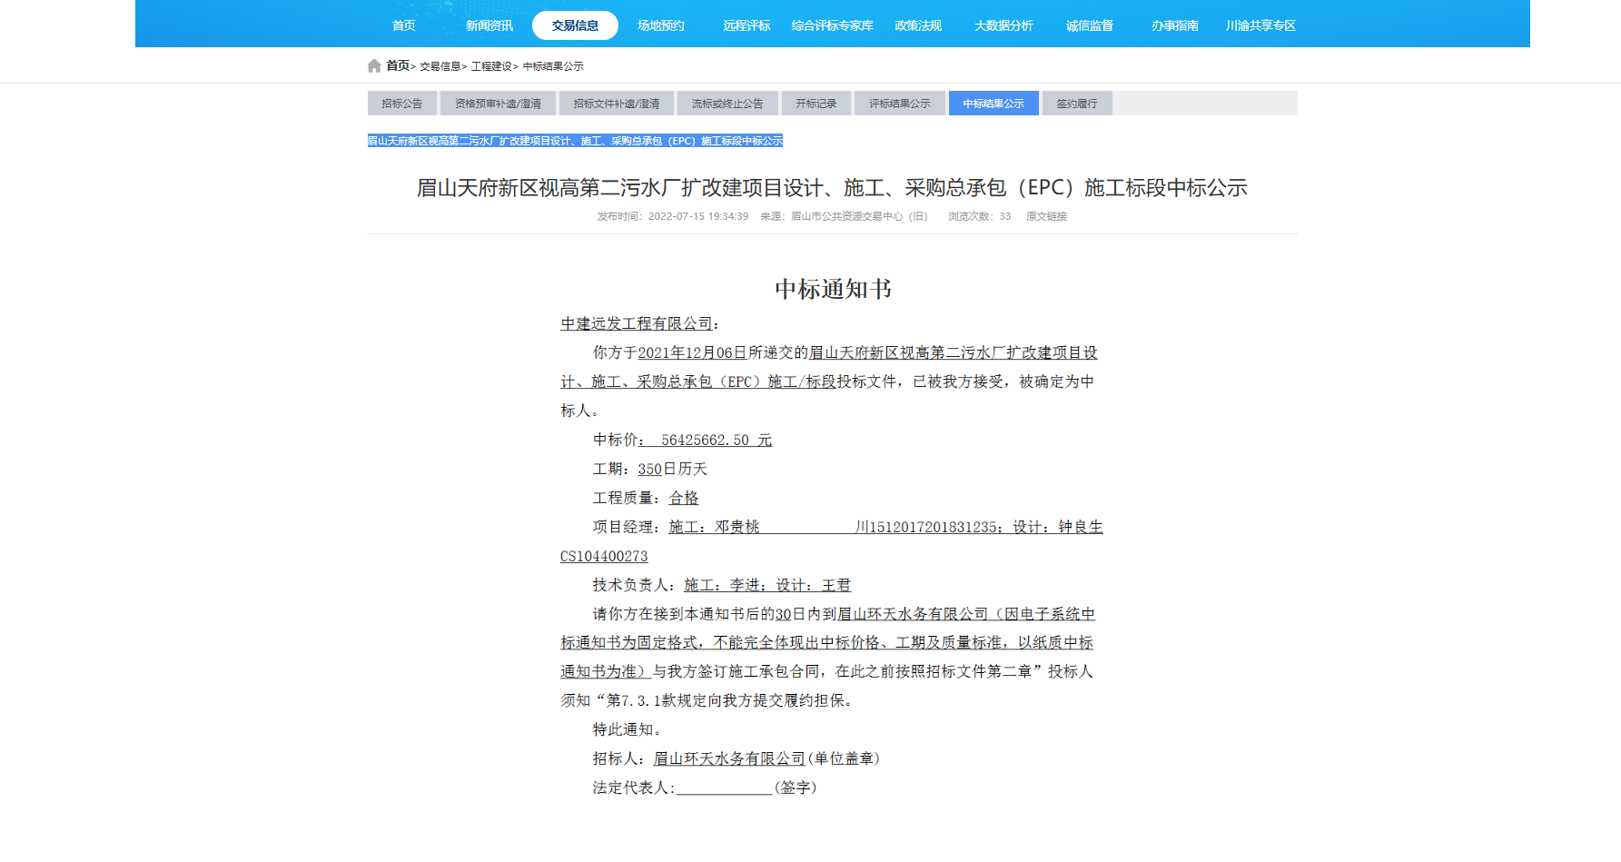Click the main announcement heading text
The image size is (1621, 862).
coord(832,188)
